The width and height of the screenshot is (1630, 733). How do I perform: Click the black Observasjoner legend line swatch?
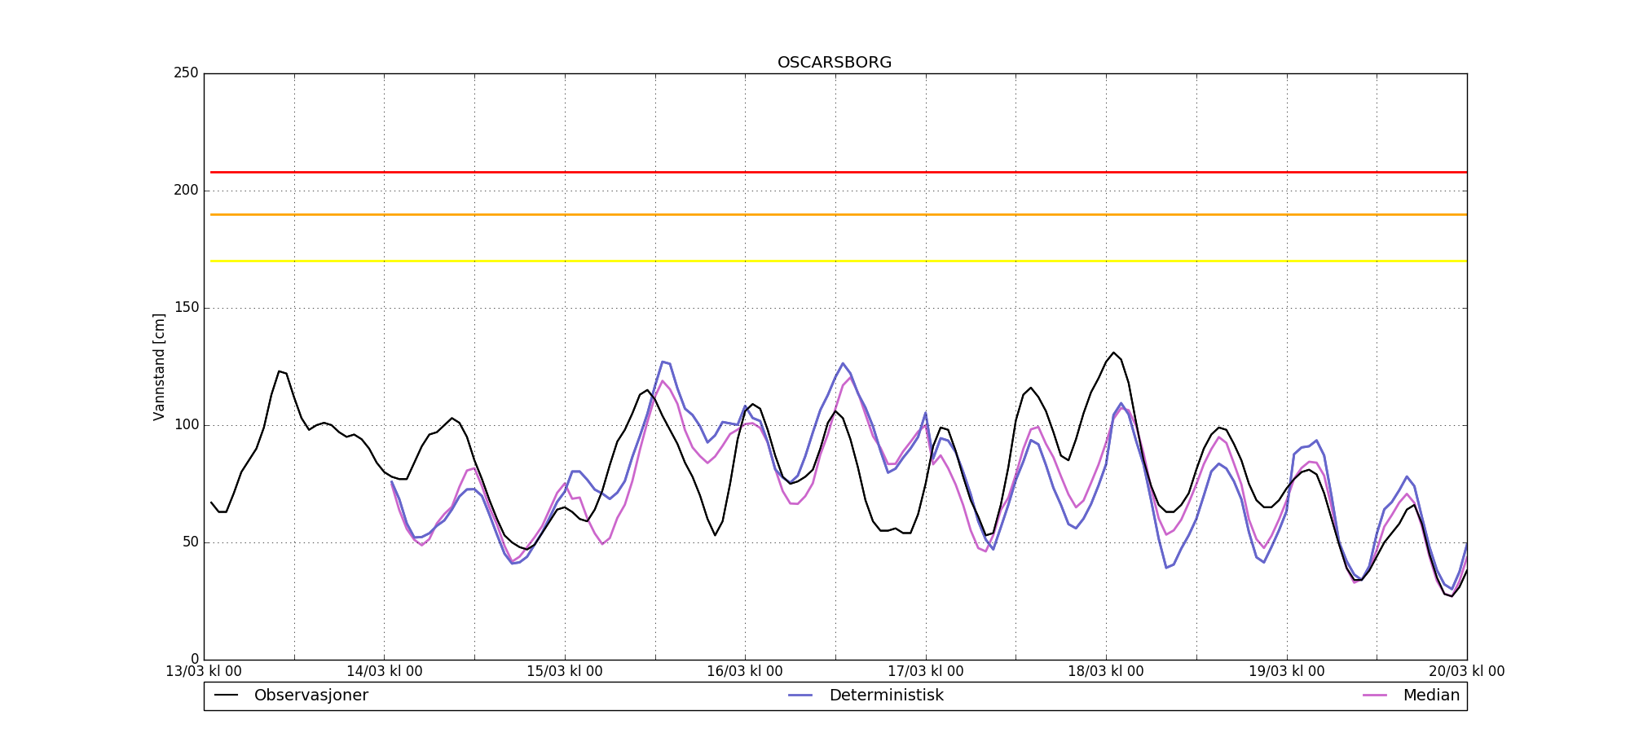pyautogui.click(x=227, y=696)
